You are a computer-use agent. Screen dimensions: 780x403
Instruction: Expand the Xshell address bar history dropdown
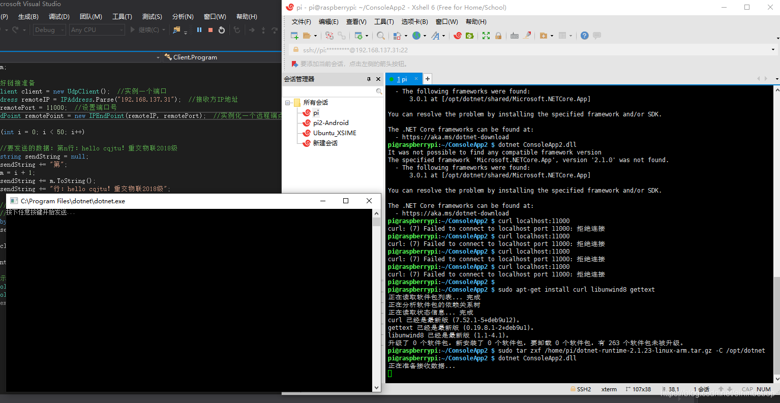(773, 50)
